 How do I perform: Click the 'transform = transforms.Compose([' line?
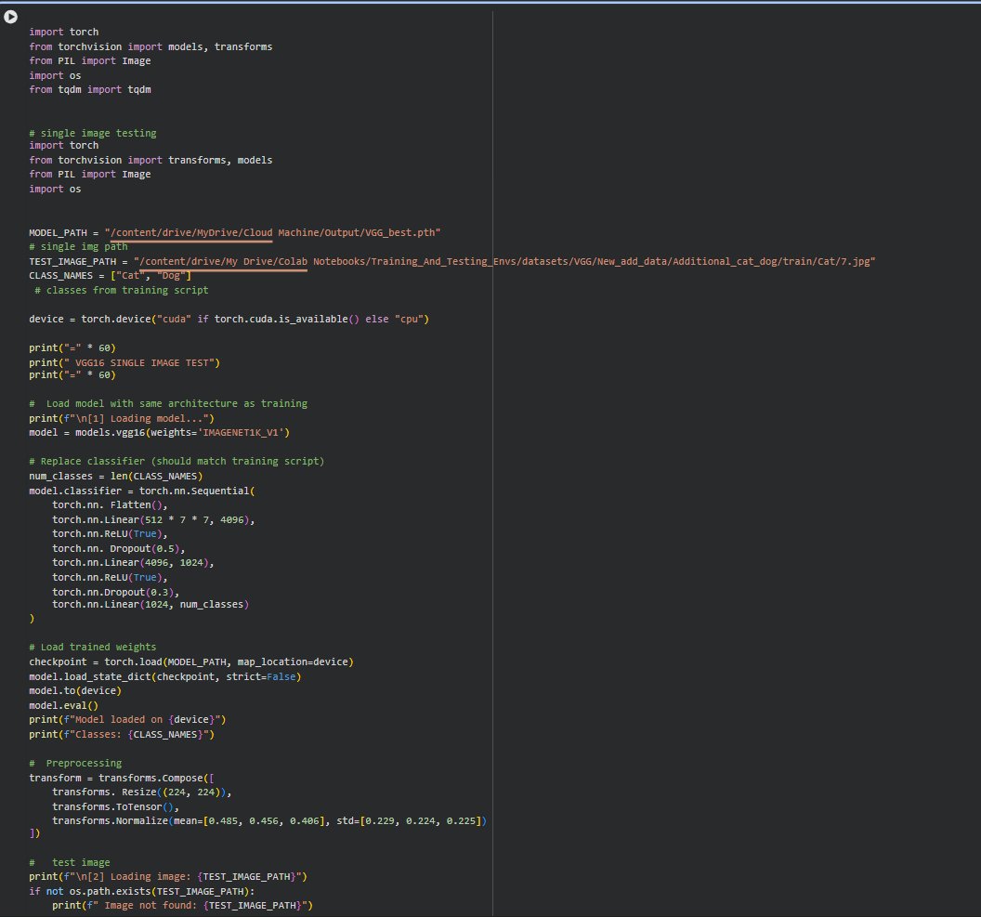tap(122, 779)
